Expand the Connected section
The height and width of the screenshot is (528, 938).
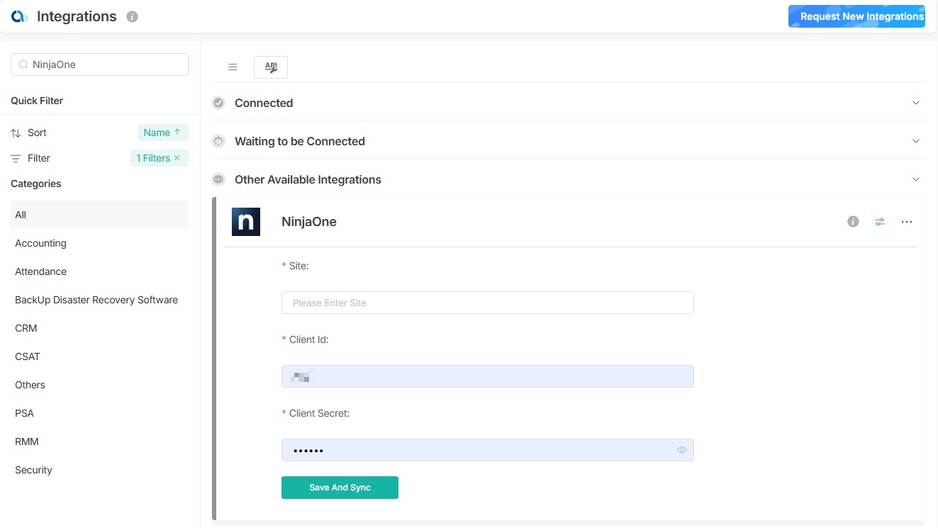tap(915, 103)
